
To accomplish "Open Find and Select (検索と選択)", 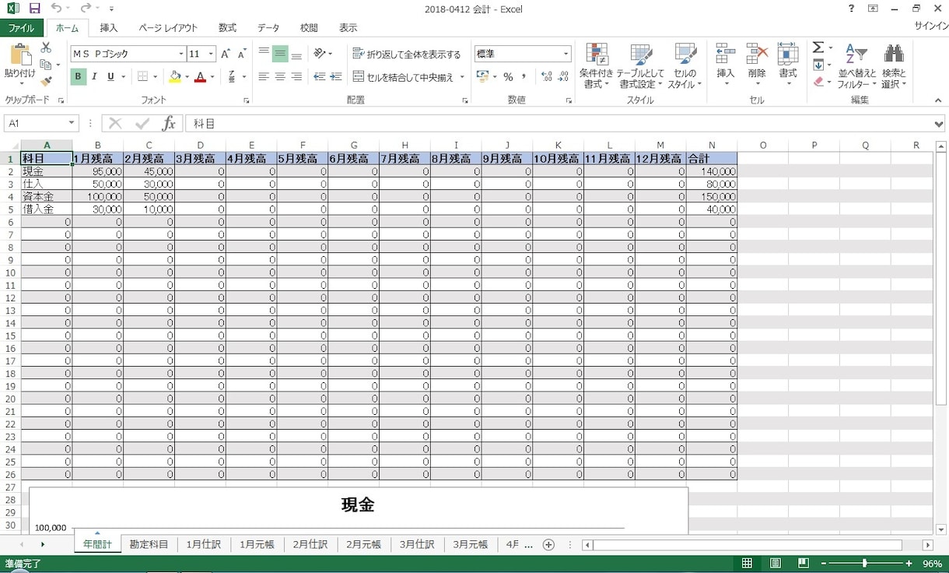I will tap(894, 66).
